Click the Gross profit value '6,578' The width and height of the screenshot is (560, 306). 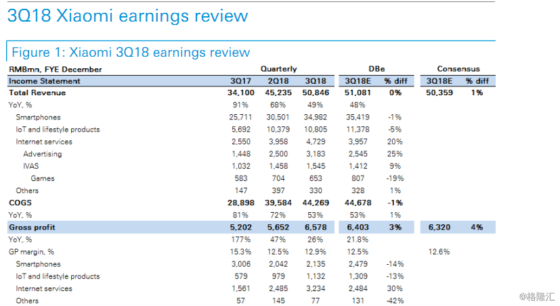tap(316, 228)
